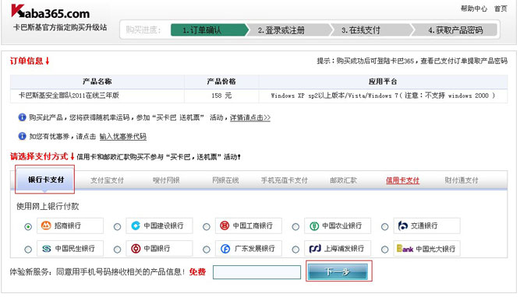Click the price cell 158 元

tap(221, 96)
